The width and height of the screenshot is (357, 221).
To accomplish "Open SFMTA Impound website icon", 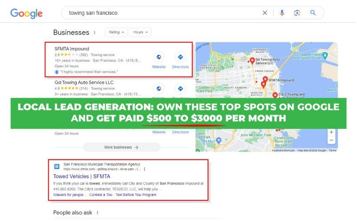I will (159, 58).
